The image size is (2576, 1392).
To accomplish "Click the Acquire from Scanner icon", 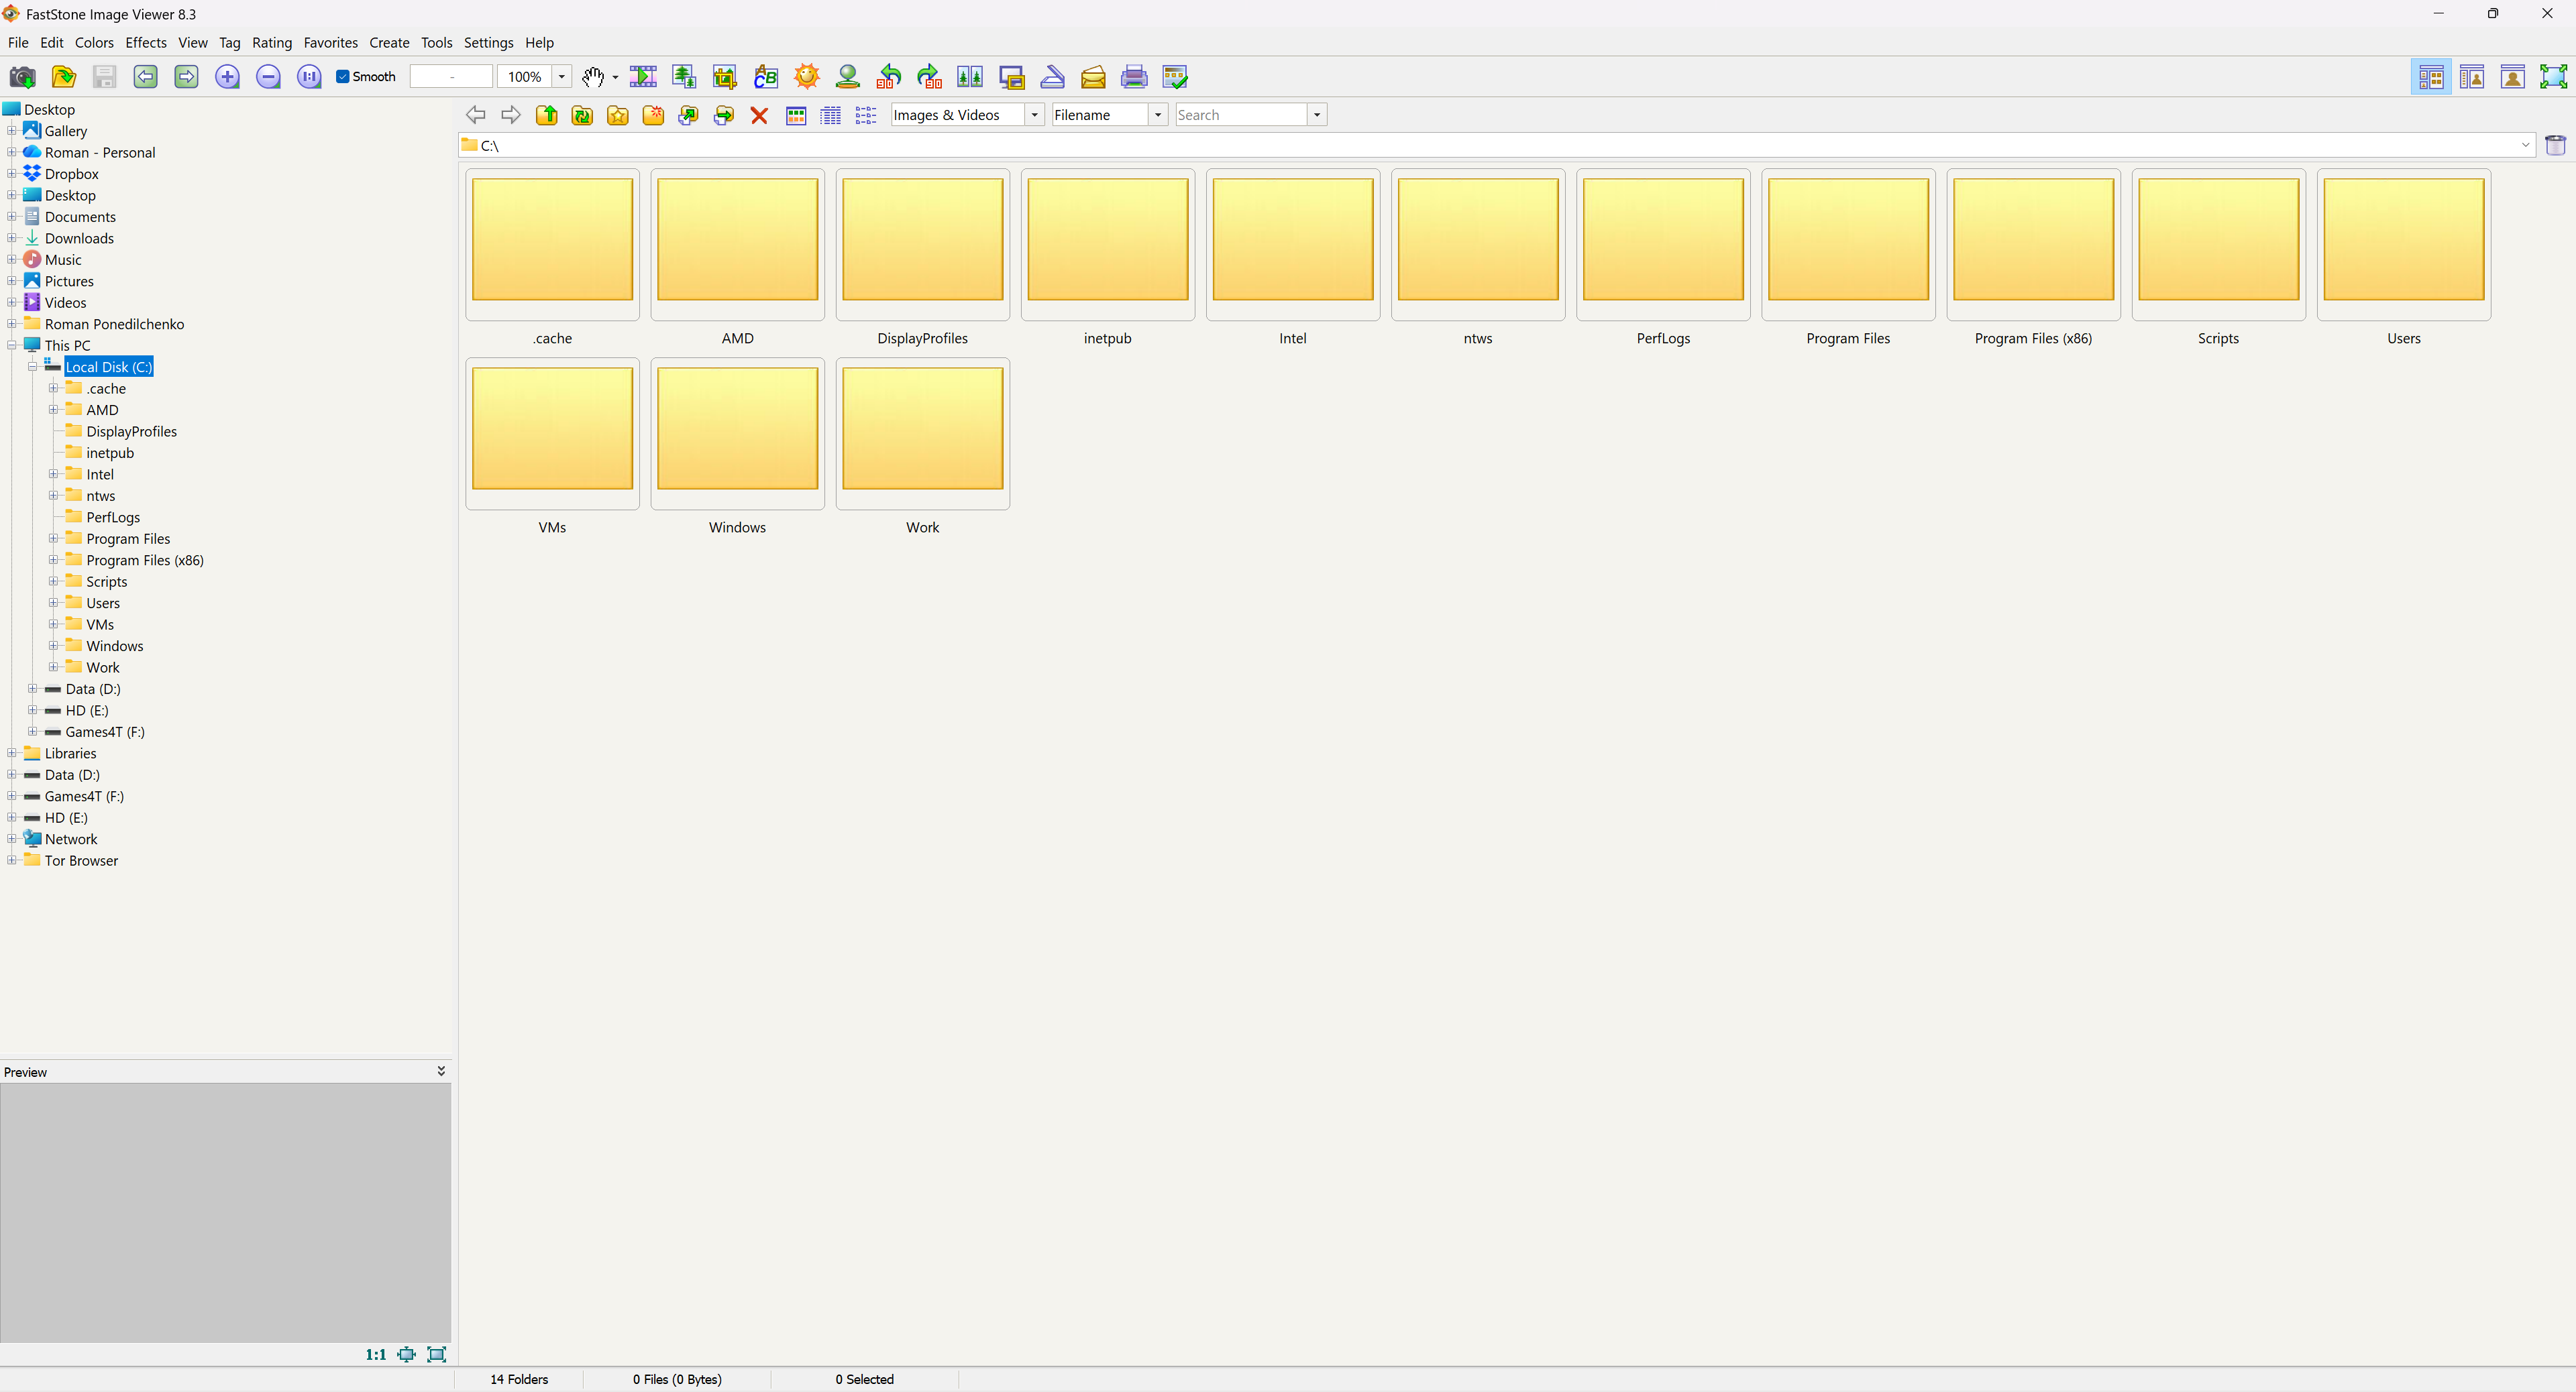I will (x=1052, y=77).
